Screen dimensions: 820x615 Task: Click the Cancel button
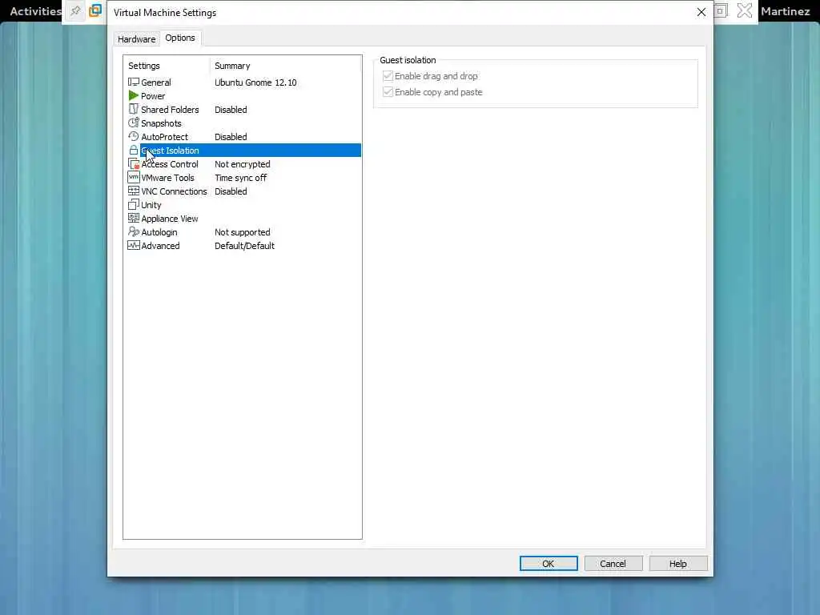(613, 563)
